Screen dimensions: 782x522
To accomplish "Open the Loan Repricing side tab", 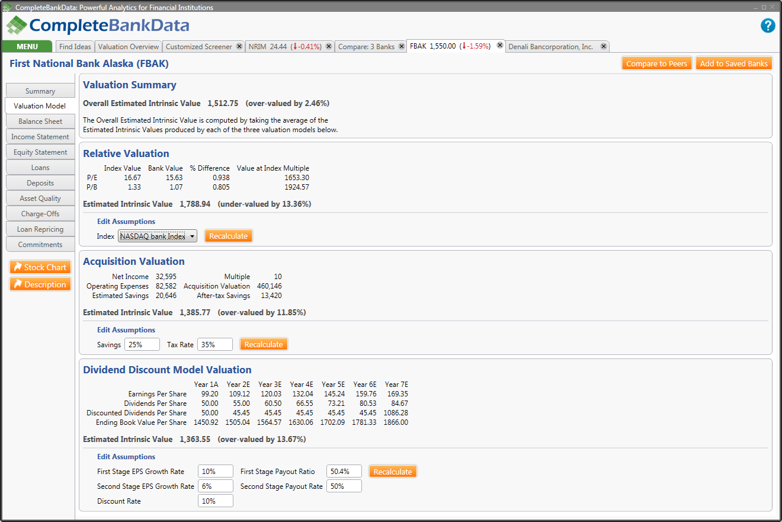I will [40, 229].
